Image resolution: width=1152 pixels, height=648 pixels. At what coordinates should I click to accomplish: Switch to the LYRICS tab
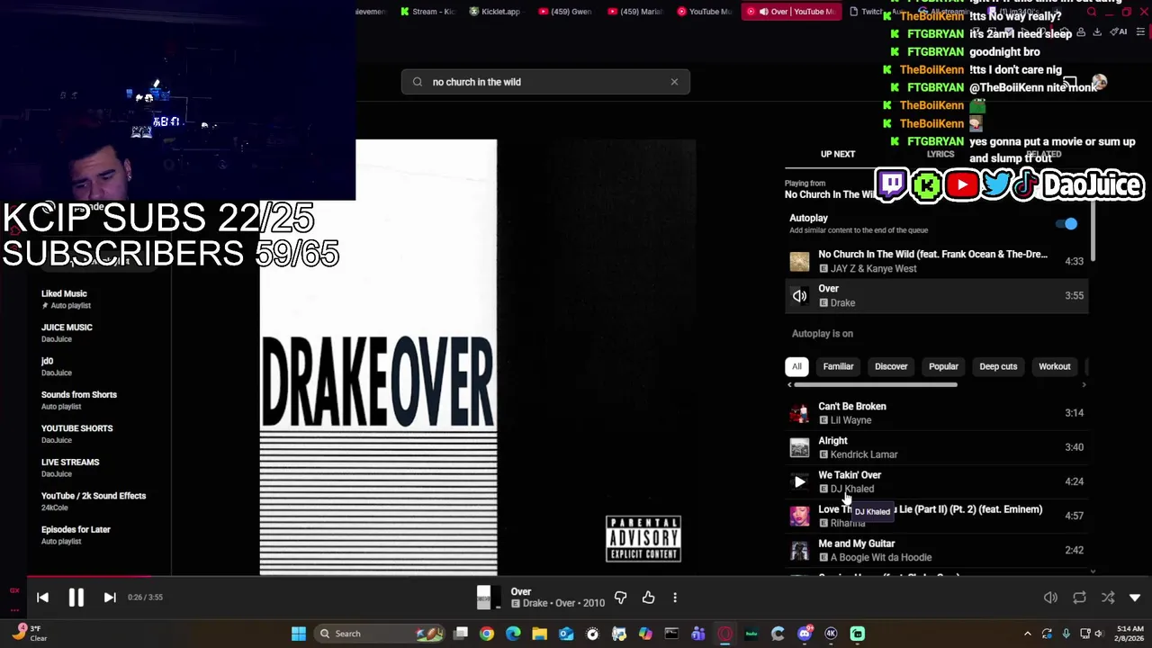pos(940,154)
